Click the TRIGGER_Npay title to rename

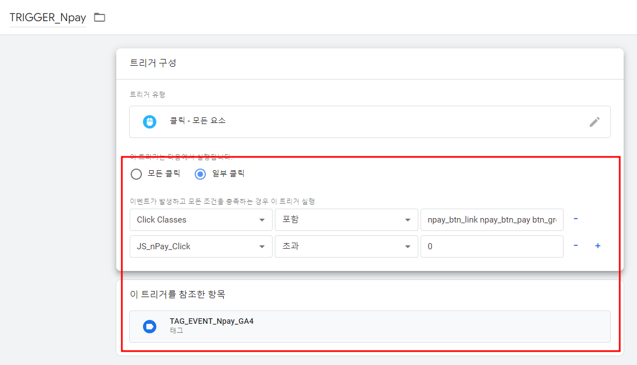tap(48, 17)
